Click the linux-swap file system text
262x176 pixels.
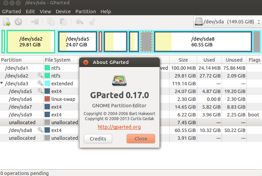click(x=63, y=99)
